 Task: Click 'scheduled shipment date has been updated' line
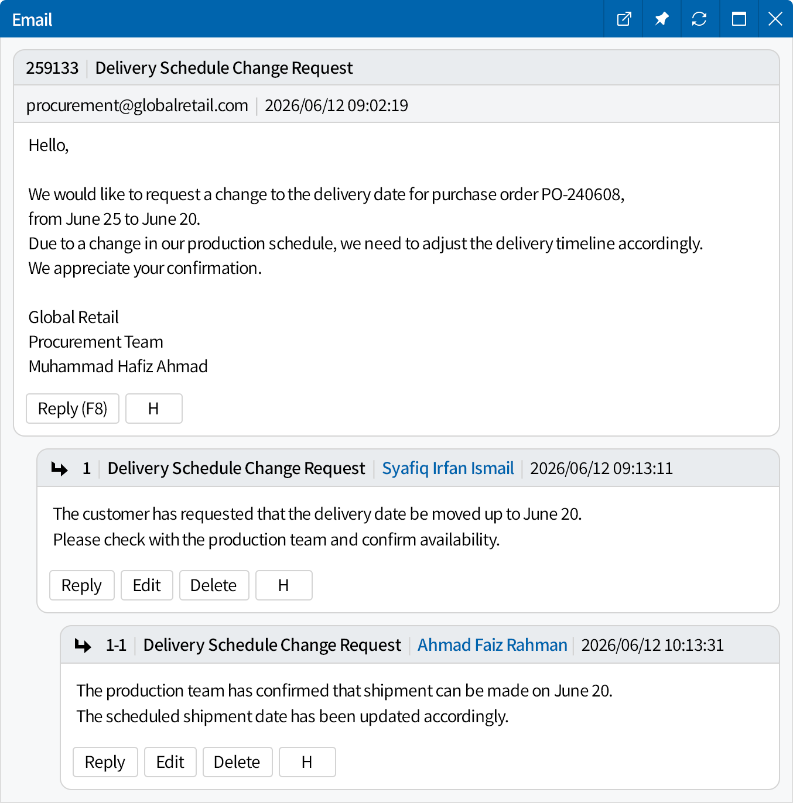[293, 716]
